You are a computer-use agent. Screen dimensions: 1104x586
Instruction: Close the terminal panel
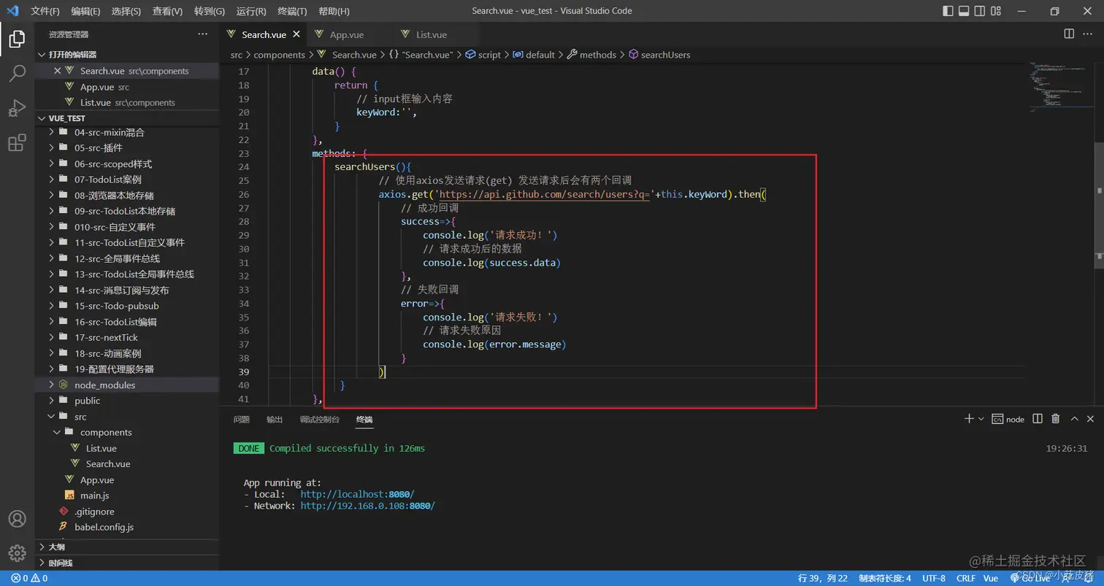pos(1090,419)
